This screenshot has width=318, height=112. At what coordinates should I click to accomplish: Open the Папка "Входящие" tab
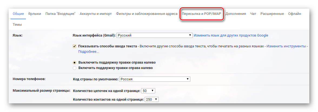coord(61,14)
